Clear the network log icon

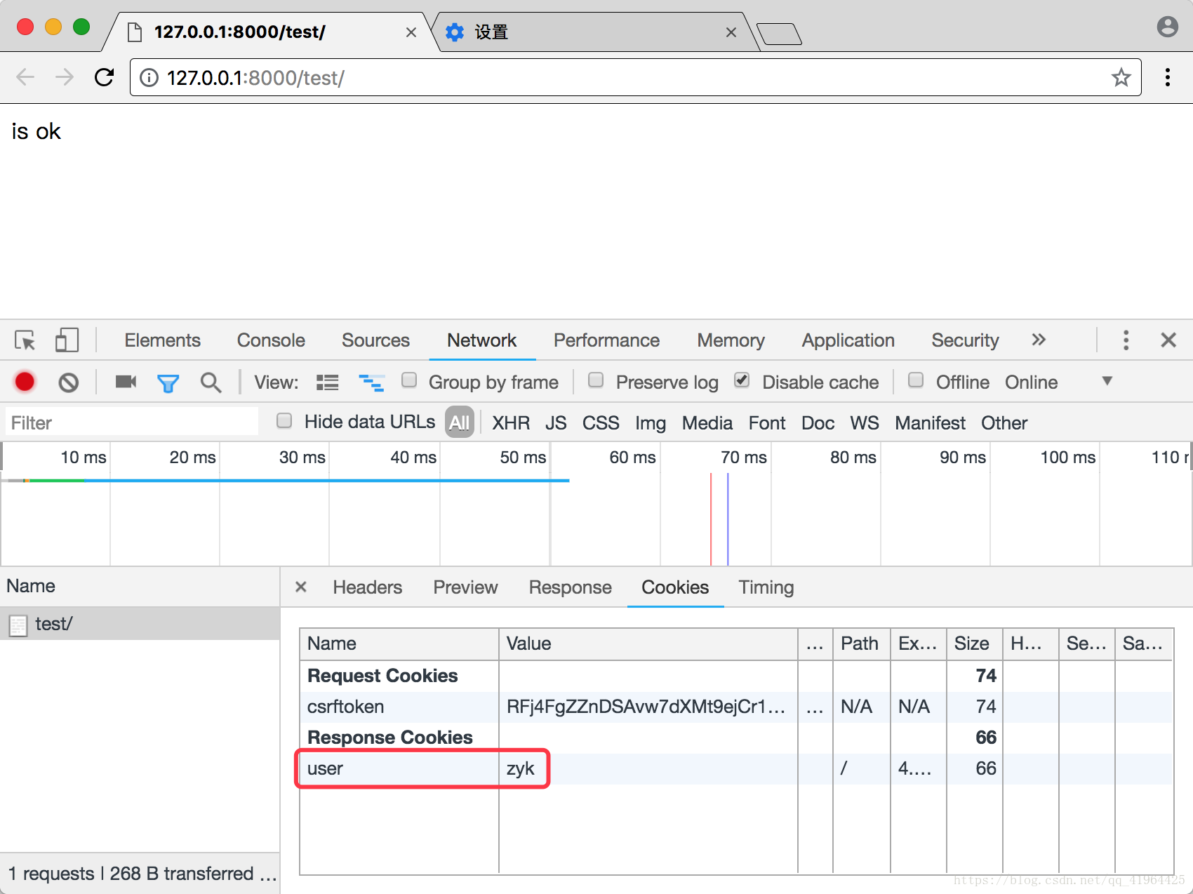point(68,382)
